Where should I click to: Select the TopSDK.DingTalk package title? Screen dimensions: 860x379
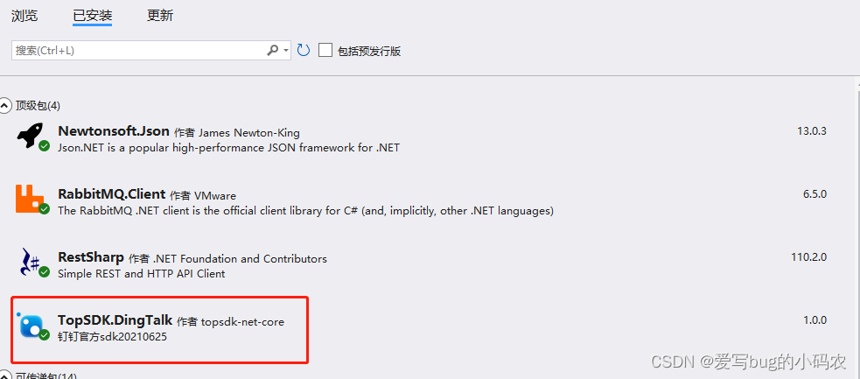[x=115, y=320]
